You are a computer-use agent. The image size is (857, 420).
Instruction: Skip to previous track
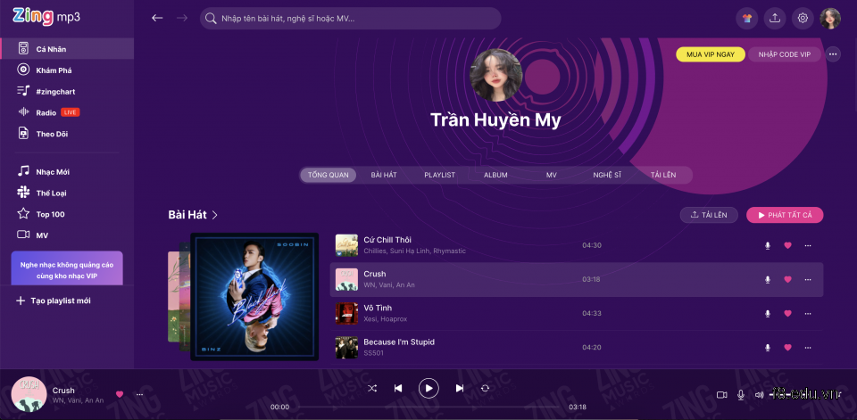398,388
